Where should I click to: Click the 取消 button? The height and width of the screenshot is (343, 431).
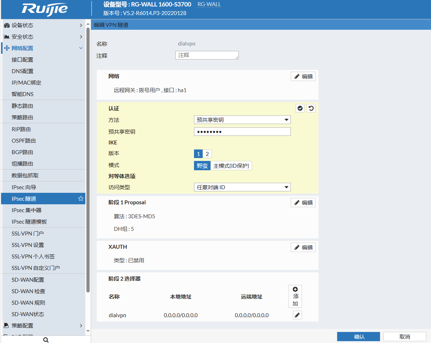[404, 337]
